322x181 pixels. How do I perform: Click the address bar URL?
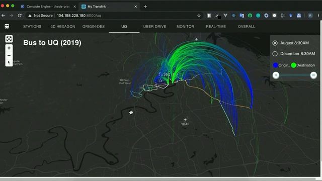[x=79, y=16]
